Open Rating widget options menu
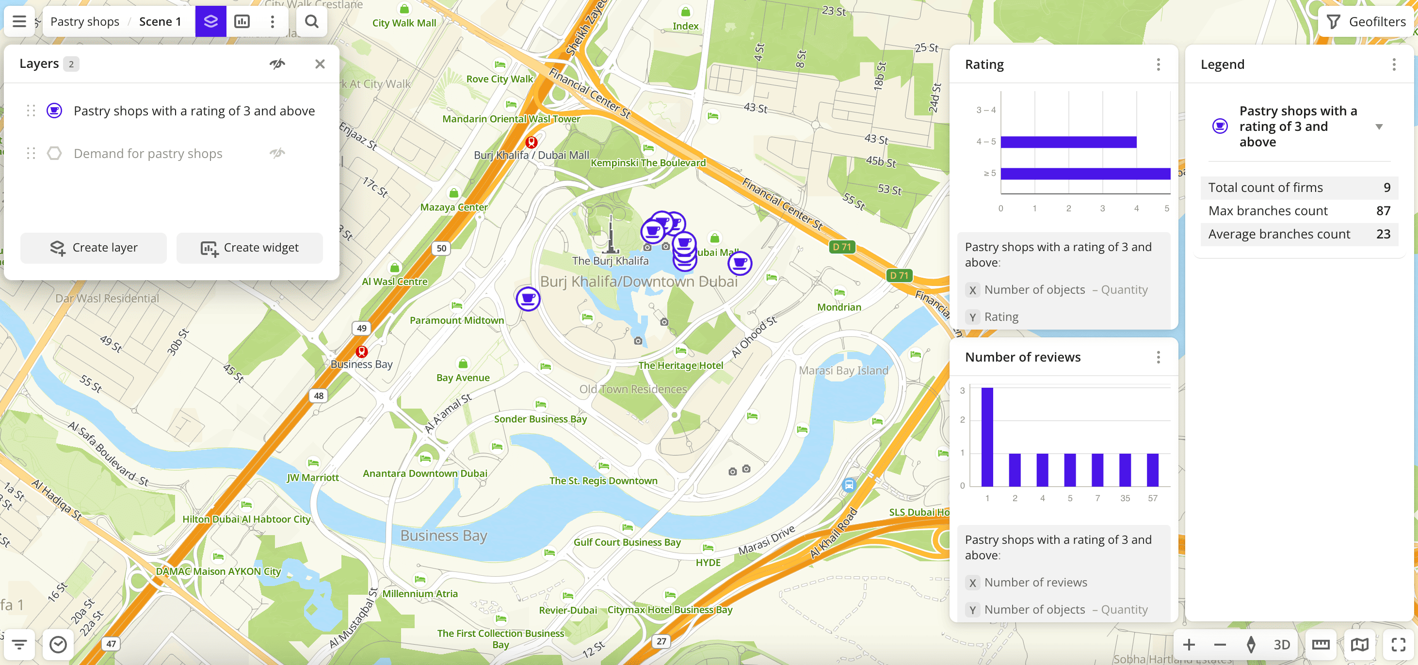Viewport: 1418px width, 665px height. point(1158,64)
